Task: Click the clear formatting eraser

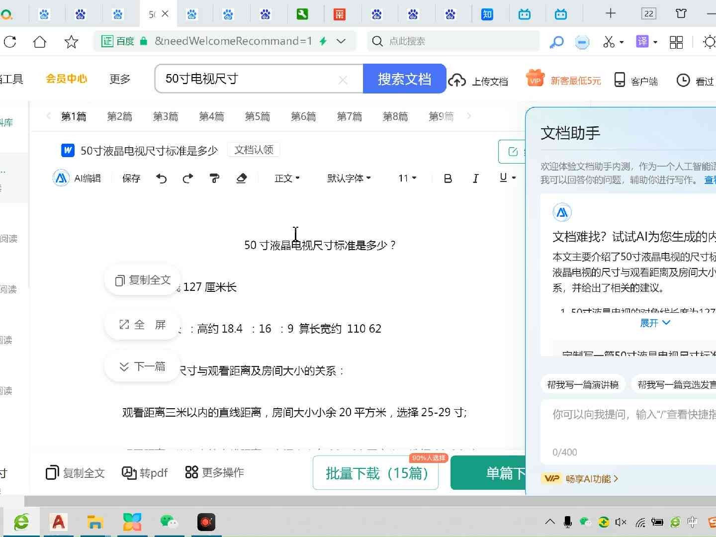Action: click(x=241, y=178)
